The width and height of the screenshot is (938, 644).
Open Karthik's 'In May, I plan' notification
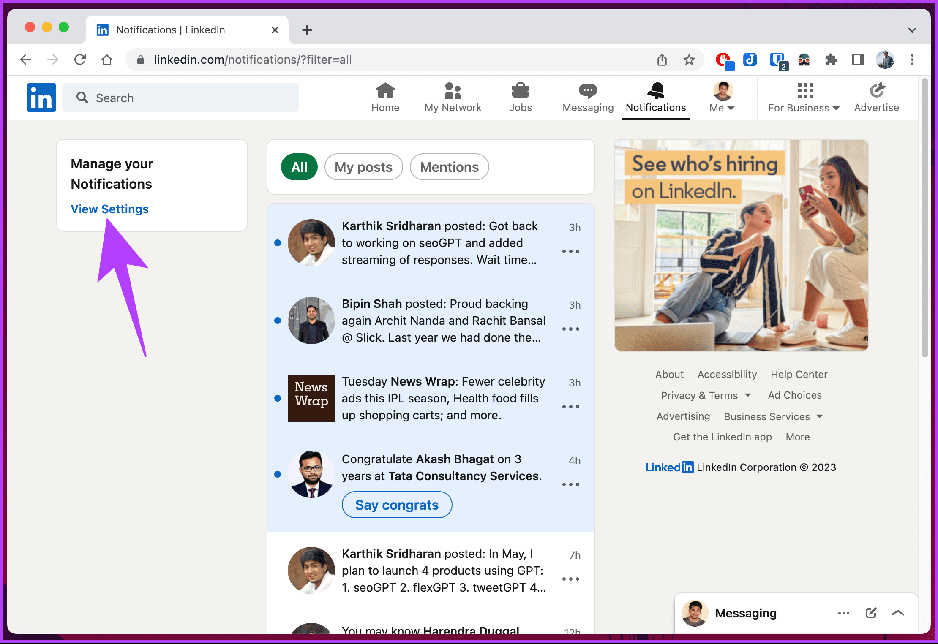(444, 571)
